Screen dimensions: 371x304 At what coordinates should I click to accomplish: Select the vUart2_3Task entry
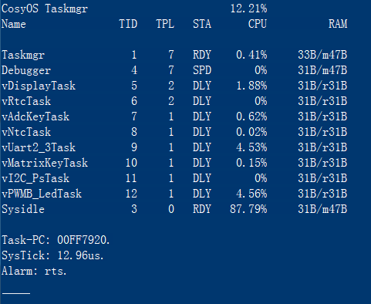pos(39,147)
